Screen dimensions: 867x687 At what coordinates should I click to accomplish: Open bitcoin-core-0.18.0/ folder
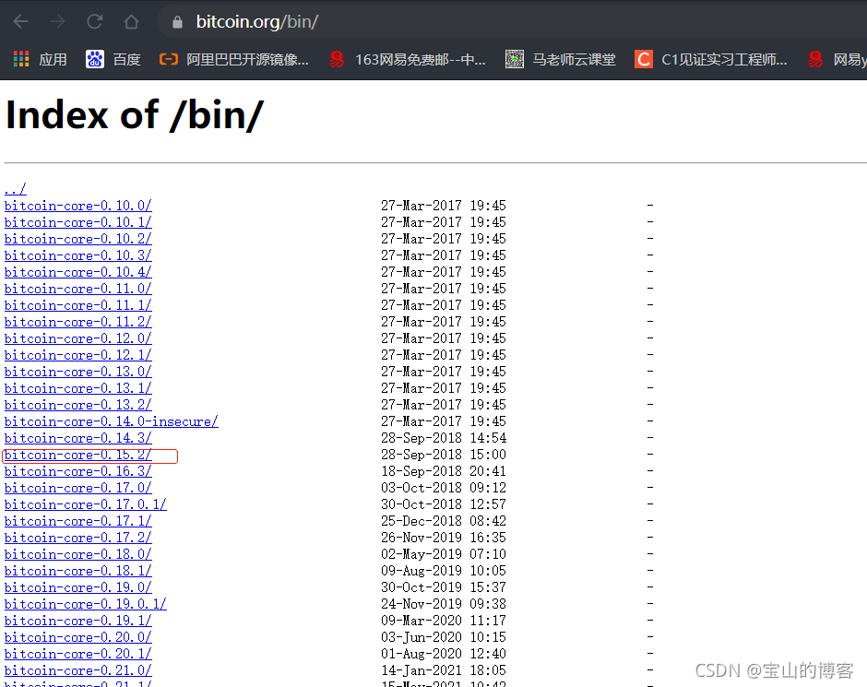click(78, 554)
